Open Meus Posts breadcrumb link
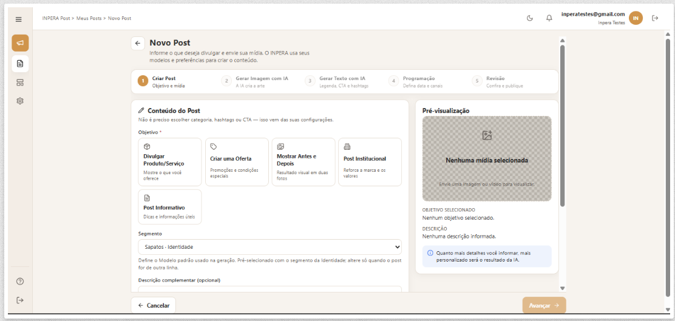Screen dimensions: 675x321 click(89, 18)
